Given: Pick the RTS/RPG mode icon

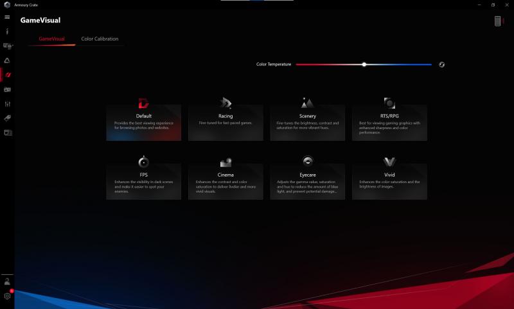Looking at the screenshot, I should coord(389,103).
